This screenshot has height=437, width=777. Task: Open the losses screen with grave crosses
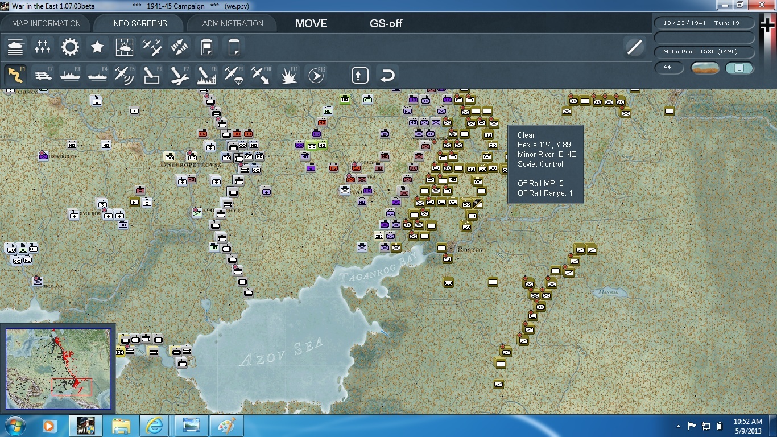43,47
